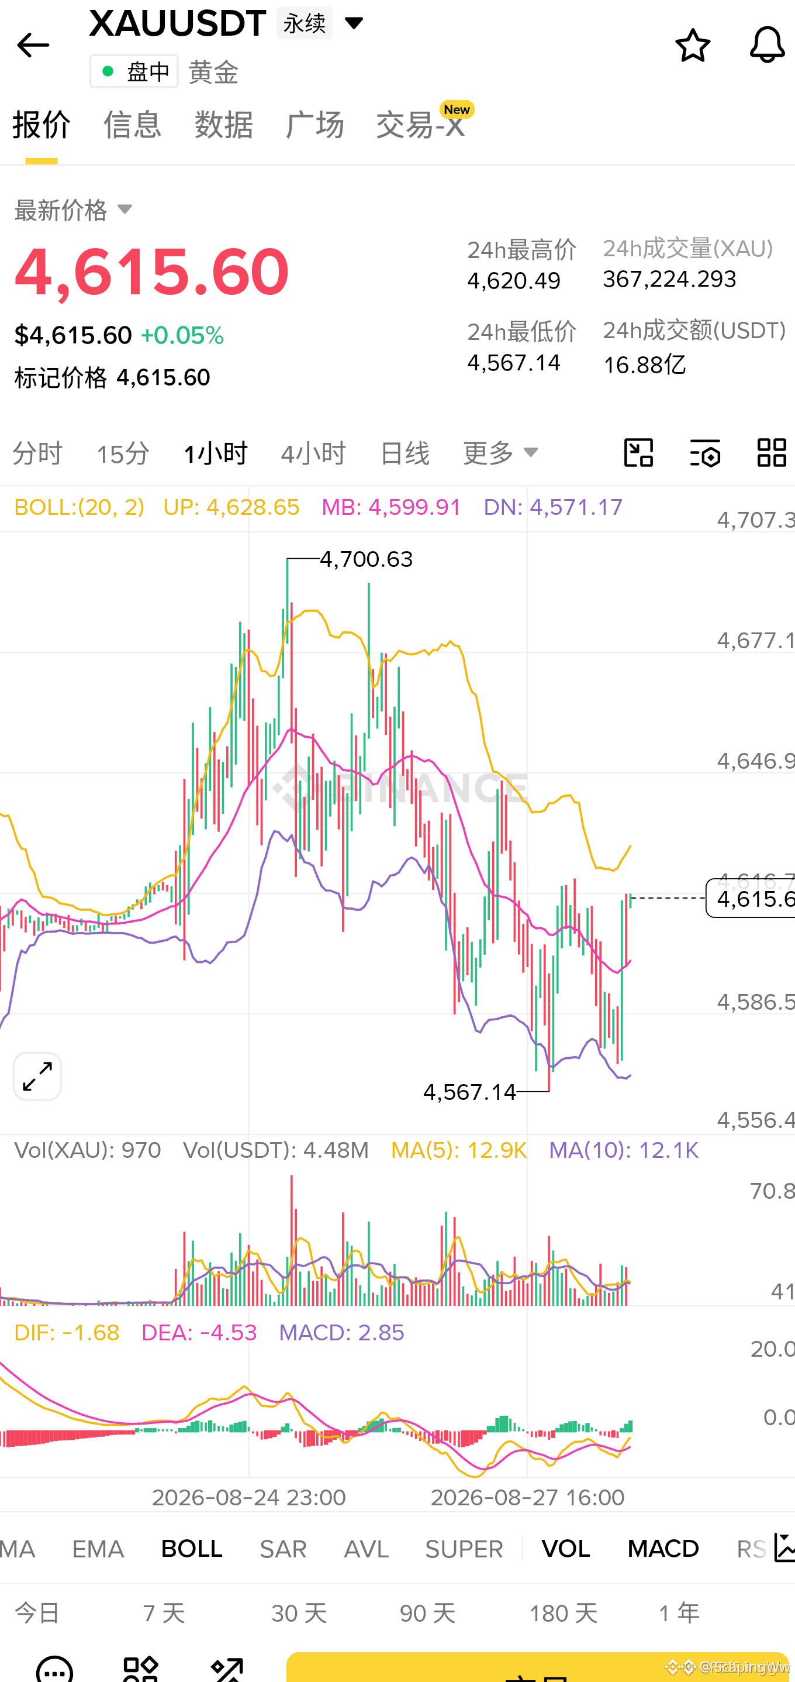Open the drawing tools chart icon

[x=638, y=452]
